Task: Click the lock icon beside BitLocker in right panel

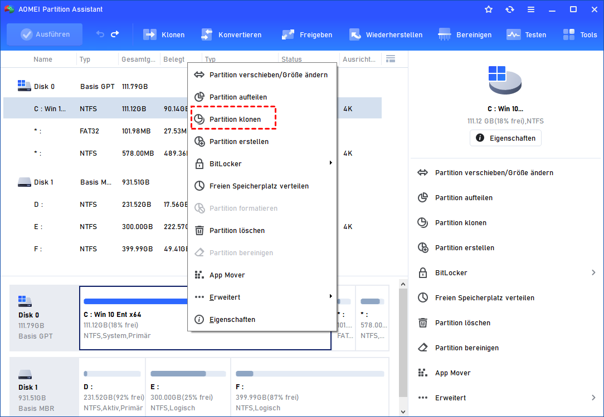Action: (x=423, y=273)
